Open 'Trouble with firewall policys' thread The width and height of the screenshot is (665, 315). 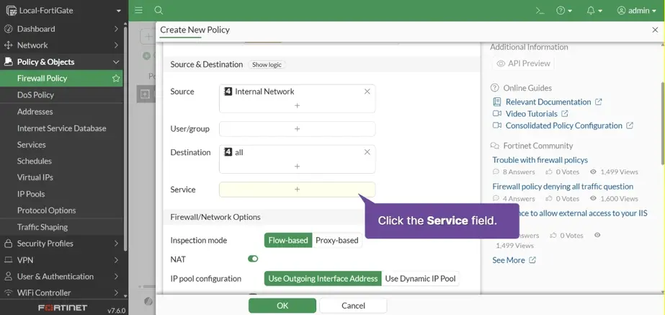pyautogui.click(x=540, y=160)
